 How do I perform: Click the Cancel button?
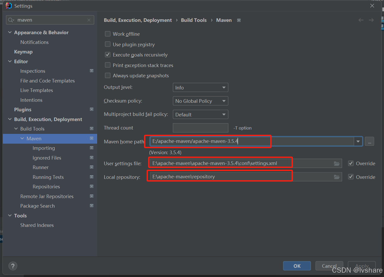(x=329, y=266)
